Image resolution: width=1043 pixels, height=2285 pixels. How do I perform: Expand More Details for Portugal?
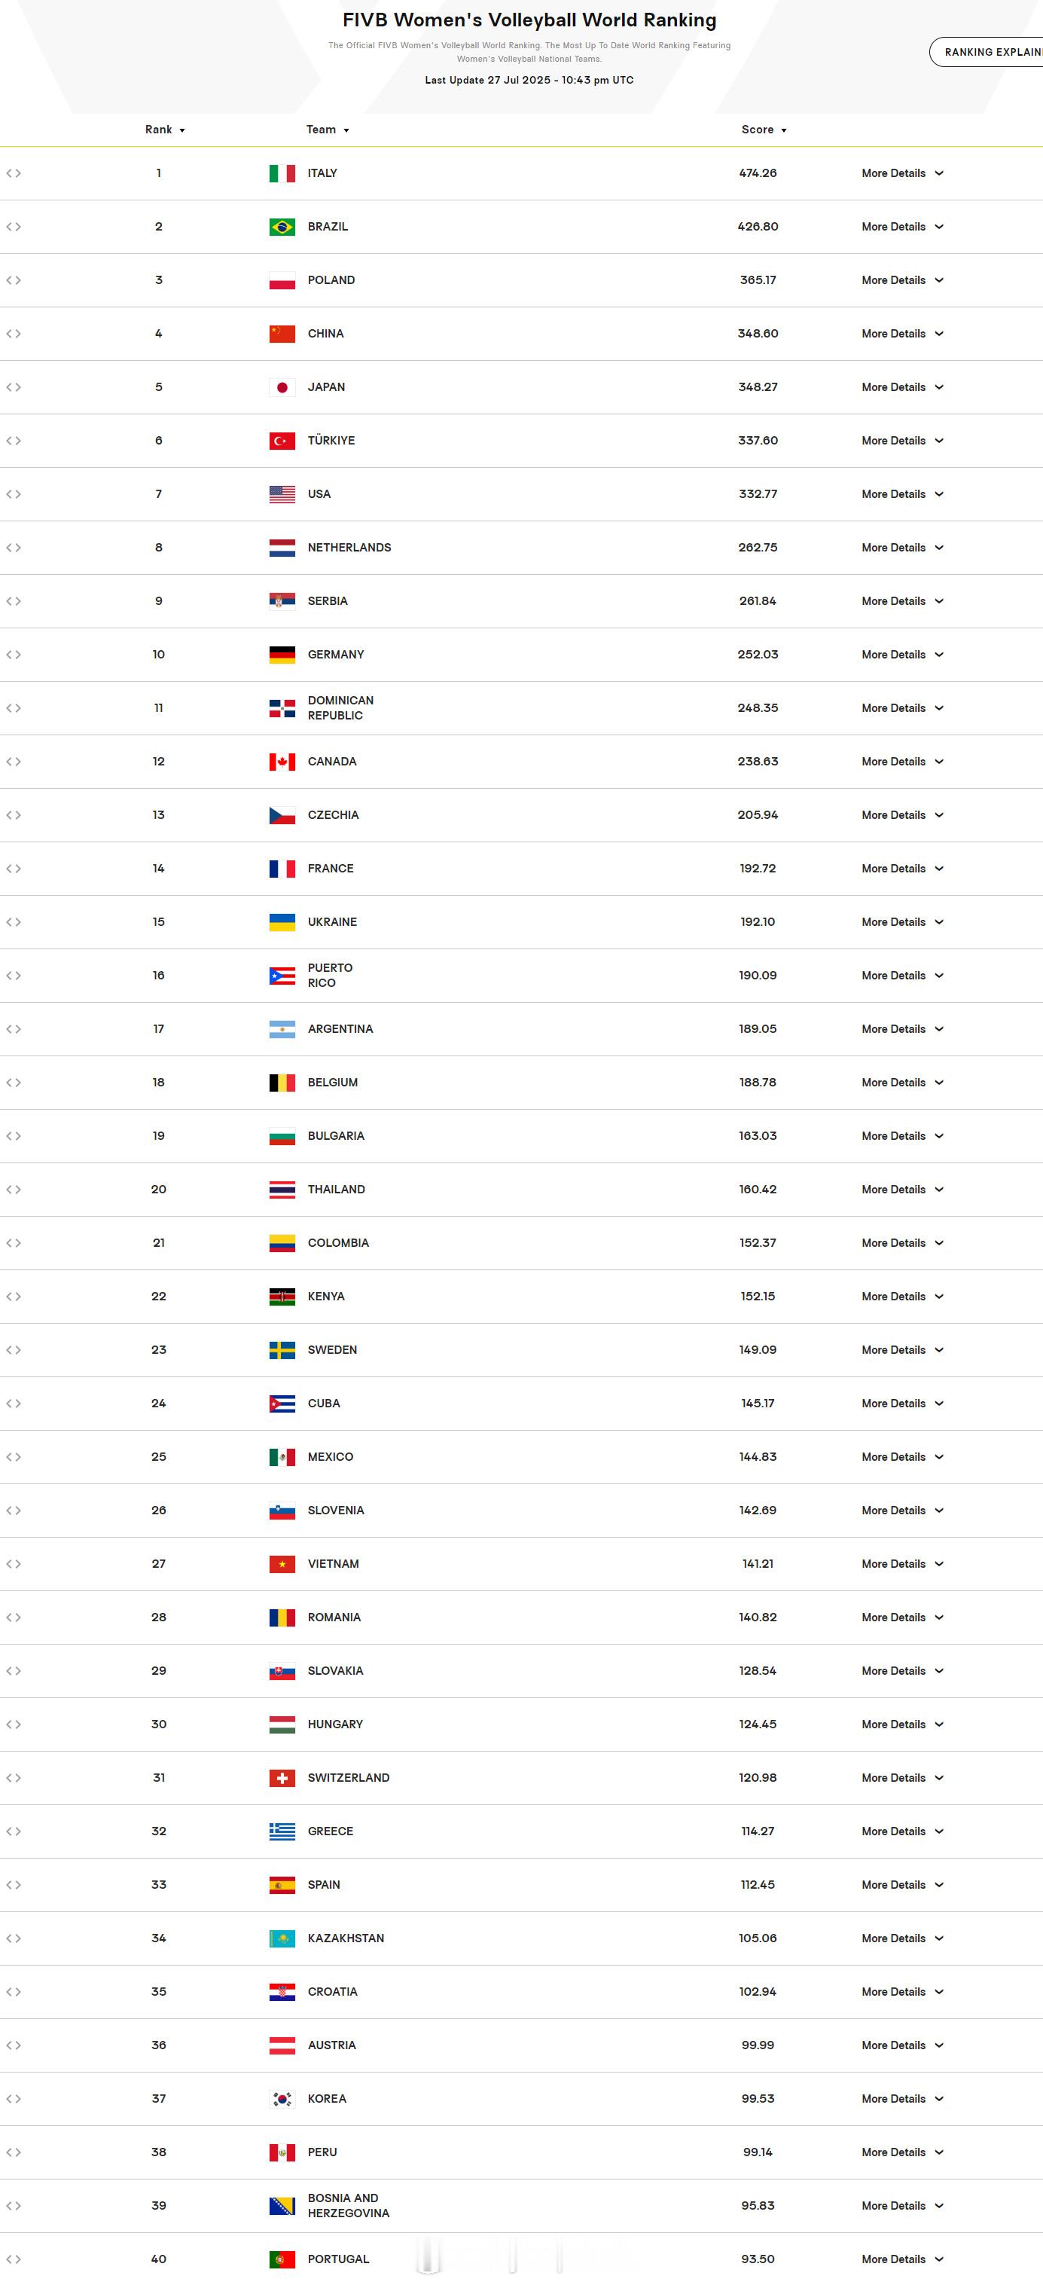[902, 2259]
